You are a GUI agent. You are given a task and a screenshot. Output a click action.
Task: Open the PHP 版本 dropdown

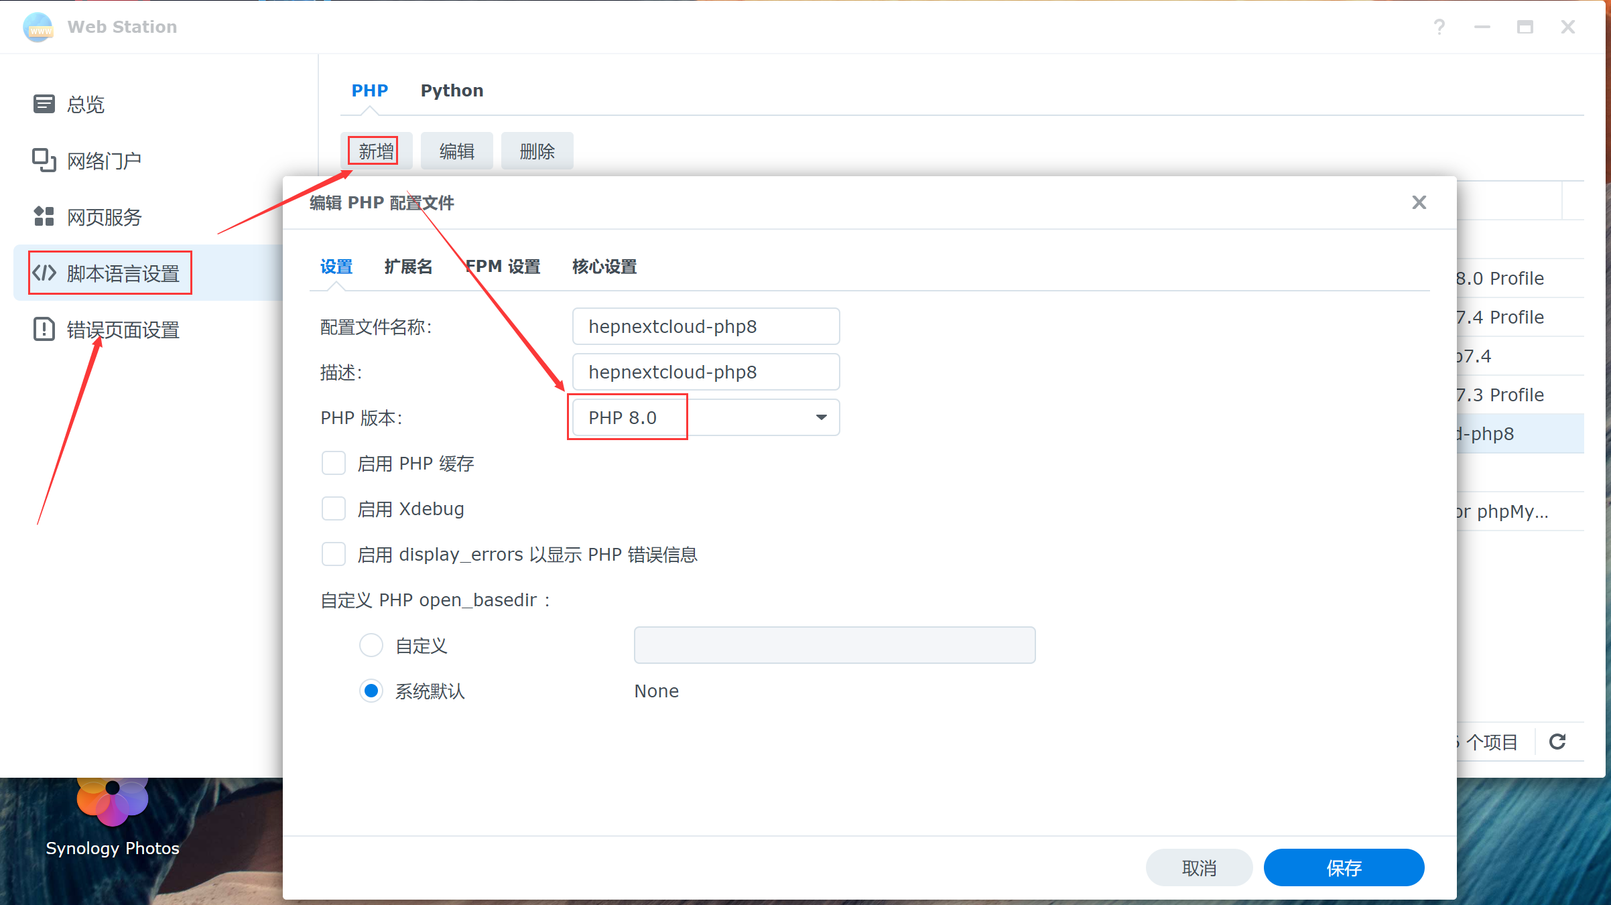(821, 417)
